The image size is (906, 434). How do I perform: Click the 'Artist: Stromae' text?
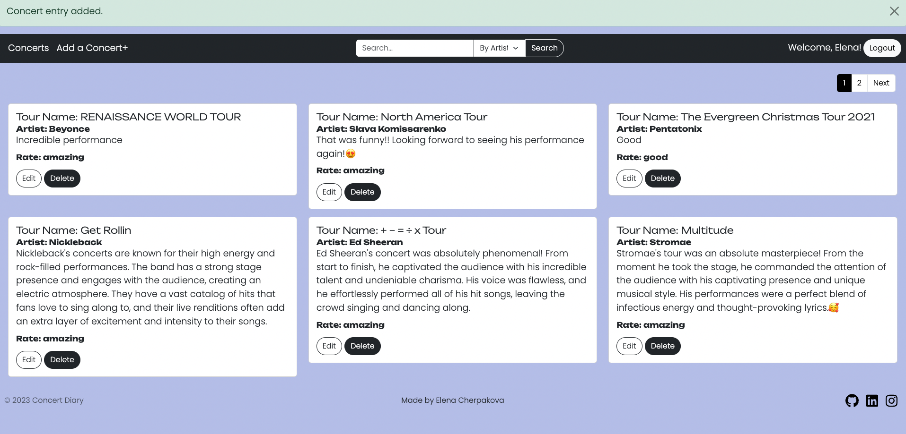coord(654,242)
